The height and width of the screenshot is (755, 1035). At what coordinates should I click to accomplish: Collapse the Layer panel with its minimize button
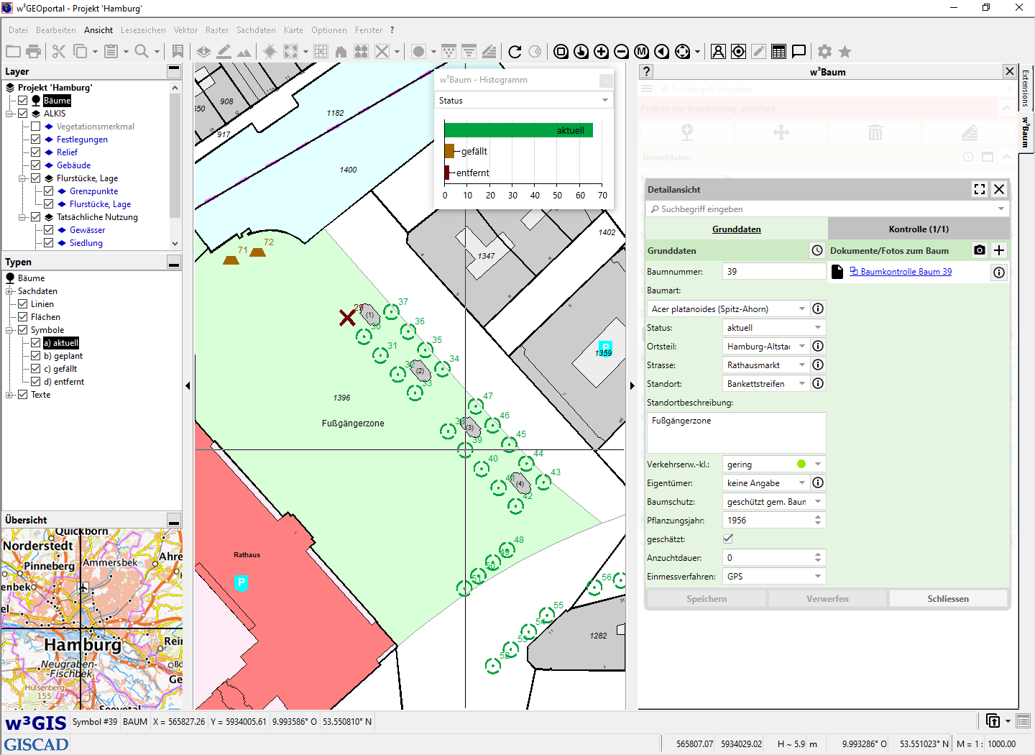tap(174, 70)
